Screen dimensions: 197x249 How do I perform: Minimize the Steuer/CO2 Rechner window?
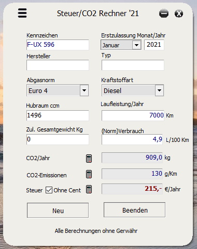[164, 14]
